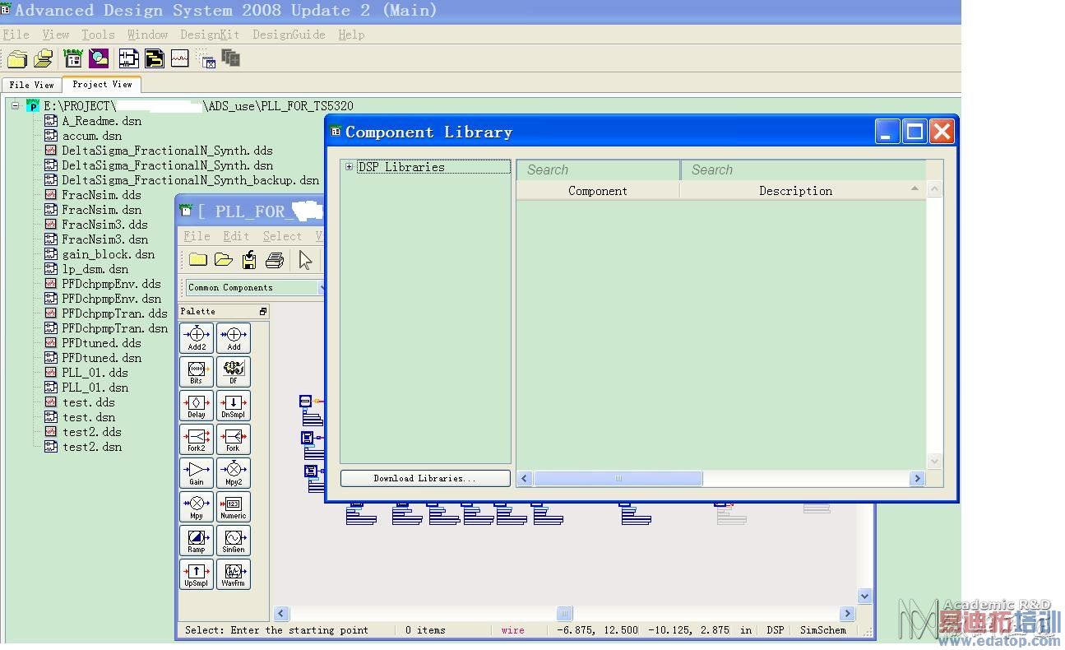Screen dimensions: 1065x650
Task: Open the Tools menu in the Main window
Action: (x=98, y=35)
